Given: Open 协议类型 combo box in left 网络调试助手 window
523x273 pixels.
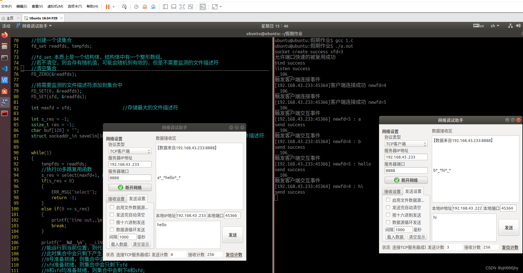Looking at the screenshot, I should [130, 151].
